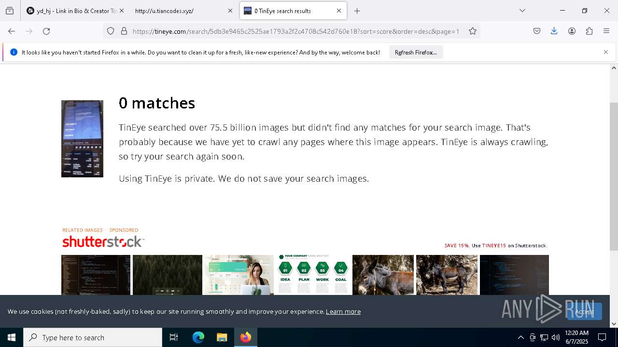The image size is (618, 347).
Task: Open the first donkey Shutterstock image
Action: pyautogui.click(x=383, y=275)
